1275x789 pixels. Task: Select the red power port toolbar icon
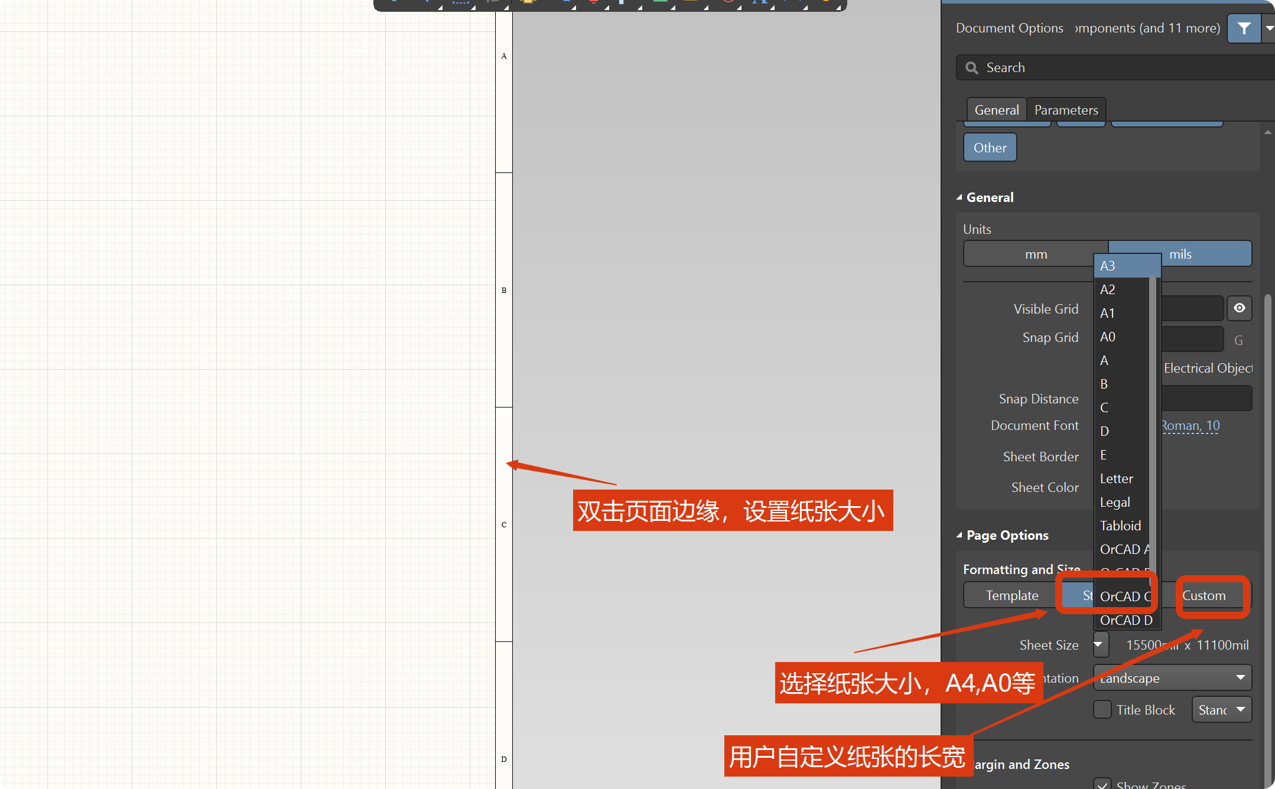click(594, 2)
